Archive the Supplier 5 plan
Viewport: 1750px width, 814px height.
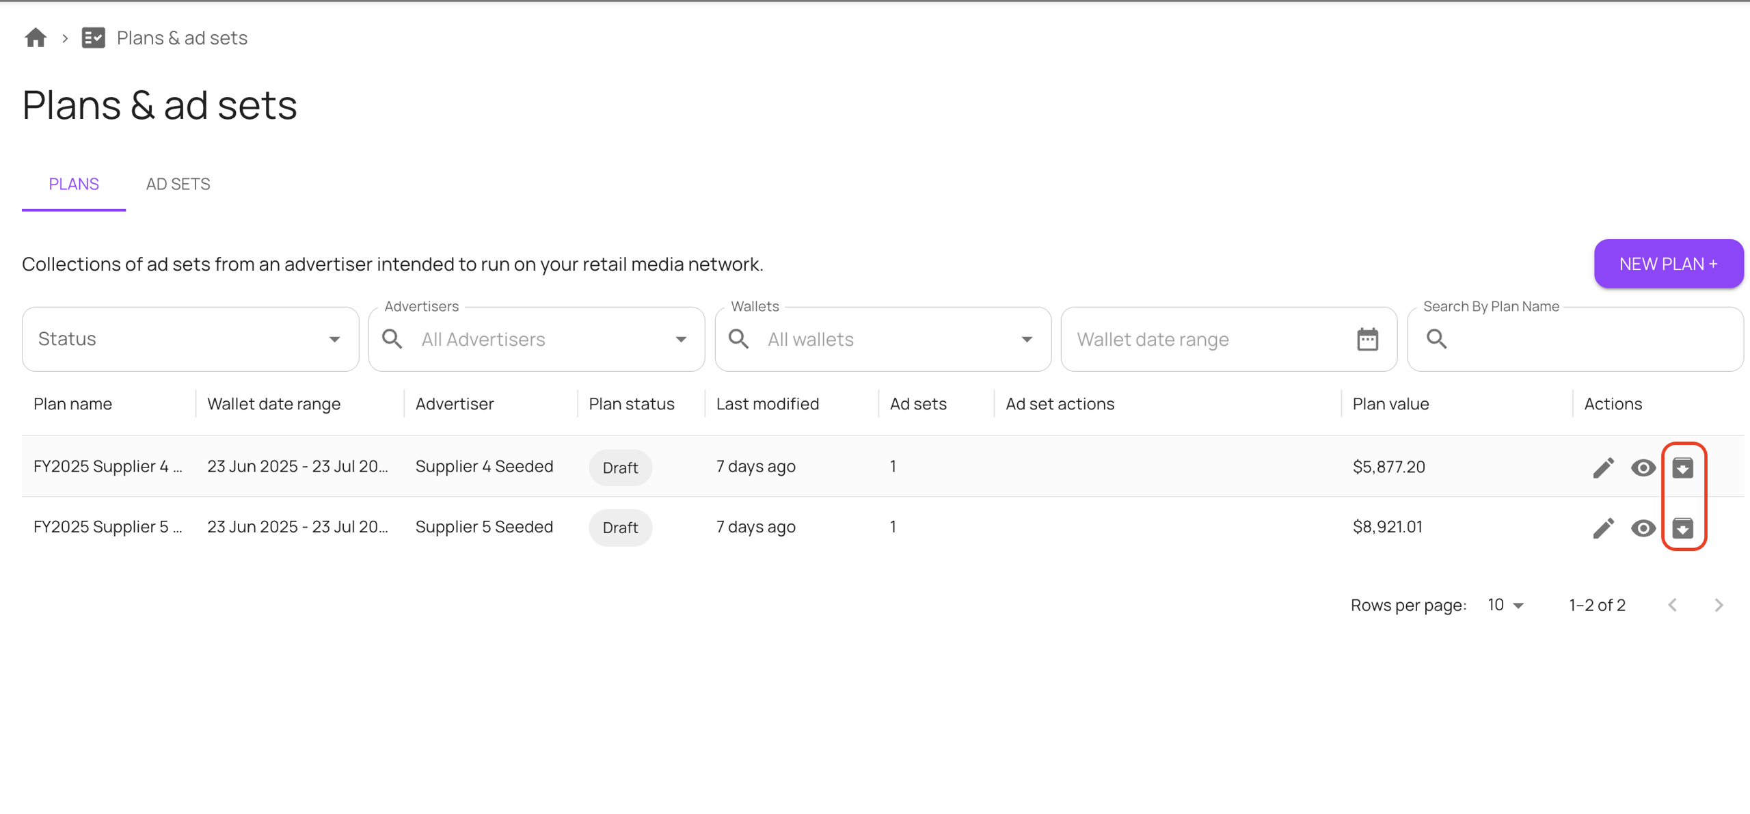click(x=1682, y=528)
